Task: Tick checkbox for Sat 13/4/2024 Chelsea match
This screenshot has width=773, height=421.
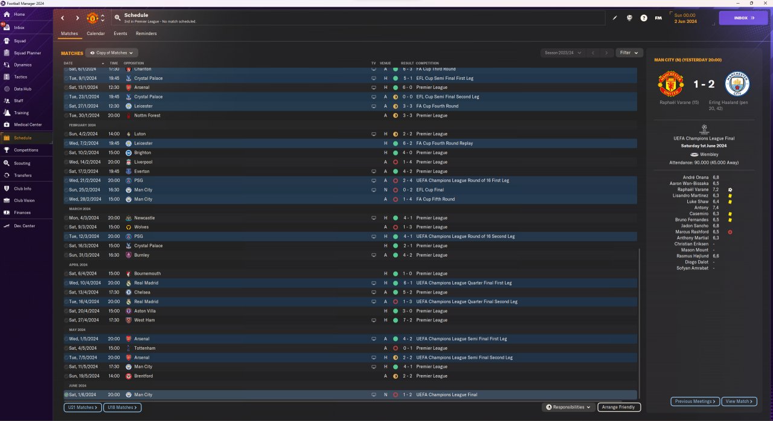Action: pyautogui.click(x=67, y=292)
